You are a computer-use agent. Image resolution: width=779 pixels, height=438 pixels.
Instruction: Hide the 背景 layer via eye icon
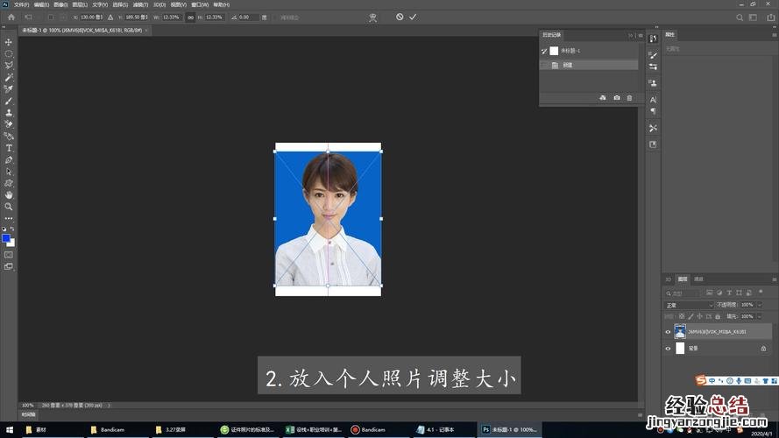pyautogui.click(x=668, y=348)
